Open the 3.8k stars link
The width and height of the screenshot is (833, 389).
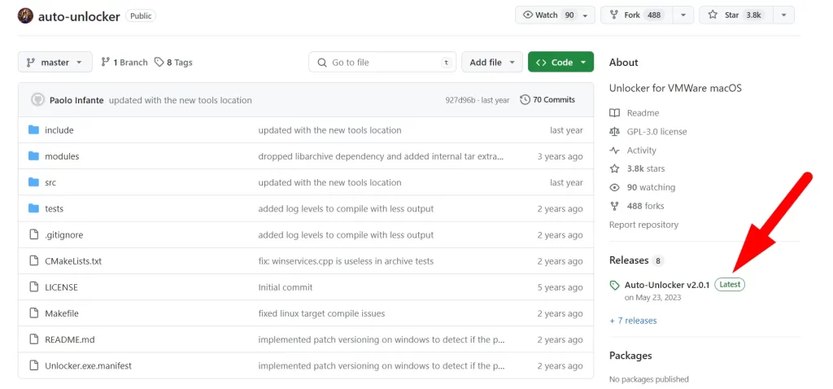click(x=647, y=168)
